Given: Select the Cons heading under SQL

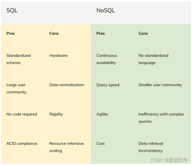Looking at the screenshot, I should pos(54,33).
